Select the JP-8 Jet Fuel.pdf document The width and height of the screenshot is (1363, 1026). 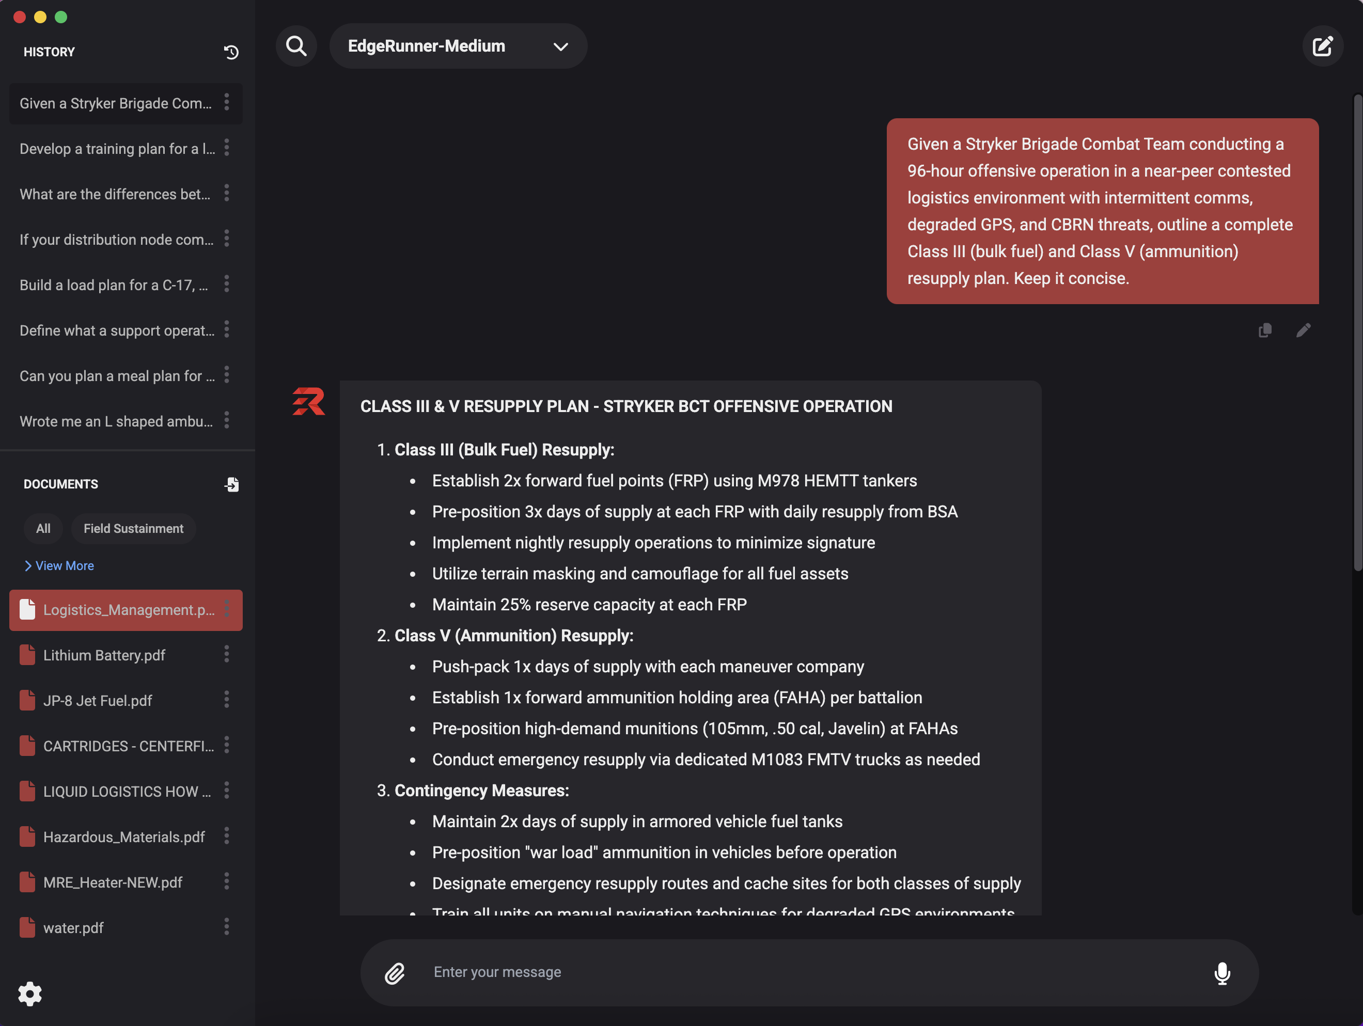pyautogui.click(x=97, y=701)
